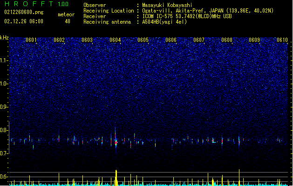Screen dimensions: 293x186
Task: Click the Observer label
Action: pyautogui.click(x=95, y=5)
